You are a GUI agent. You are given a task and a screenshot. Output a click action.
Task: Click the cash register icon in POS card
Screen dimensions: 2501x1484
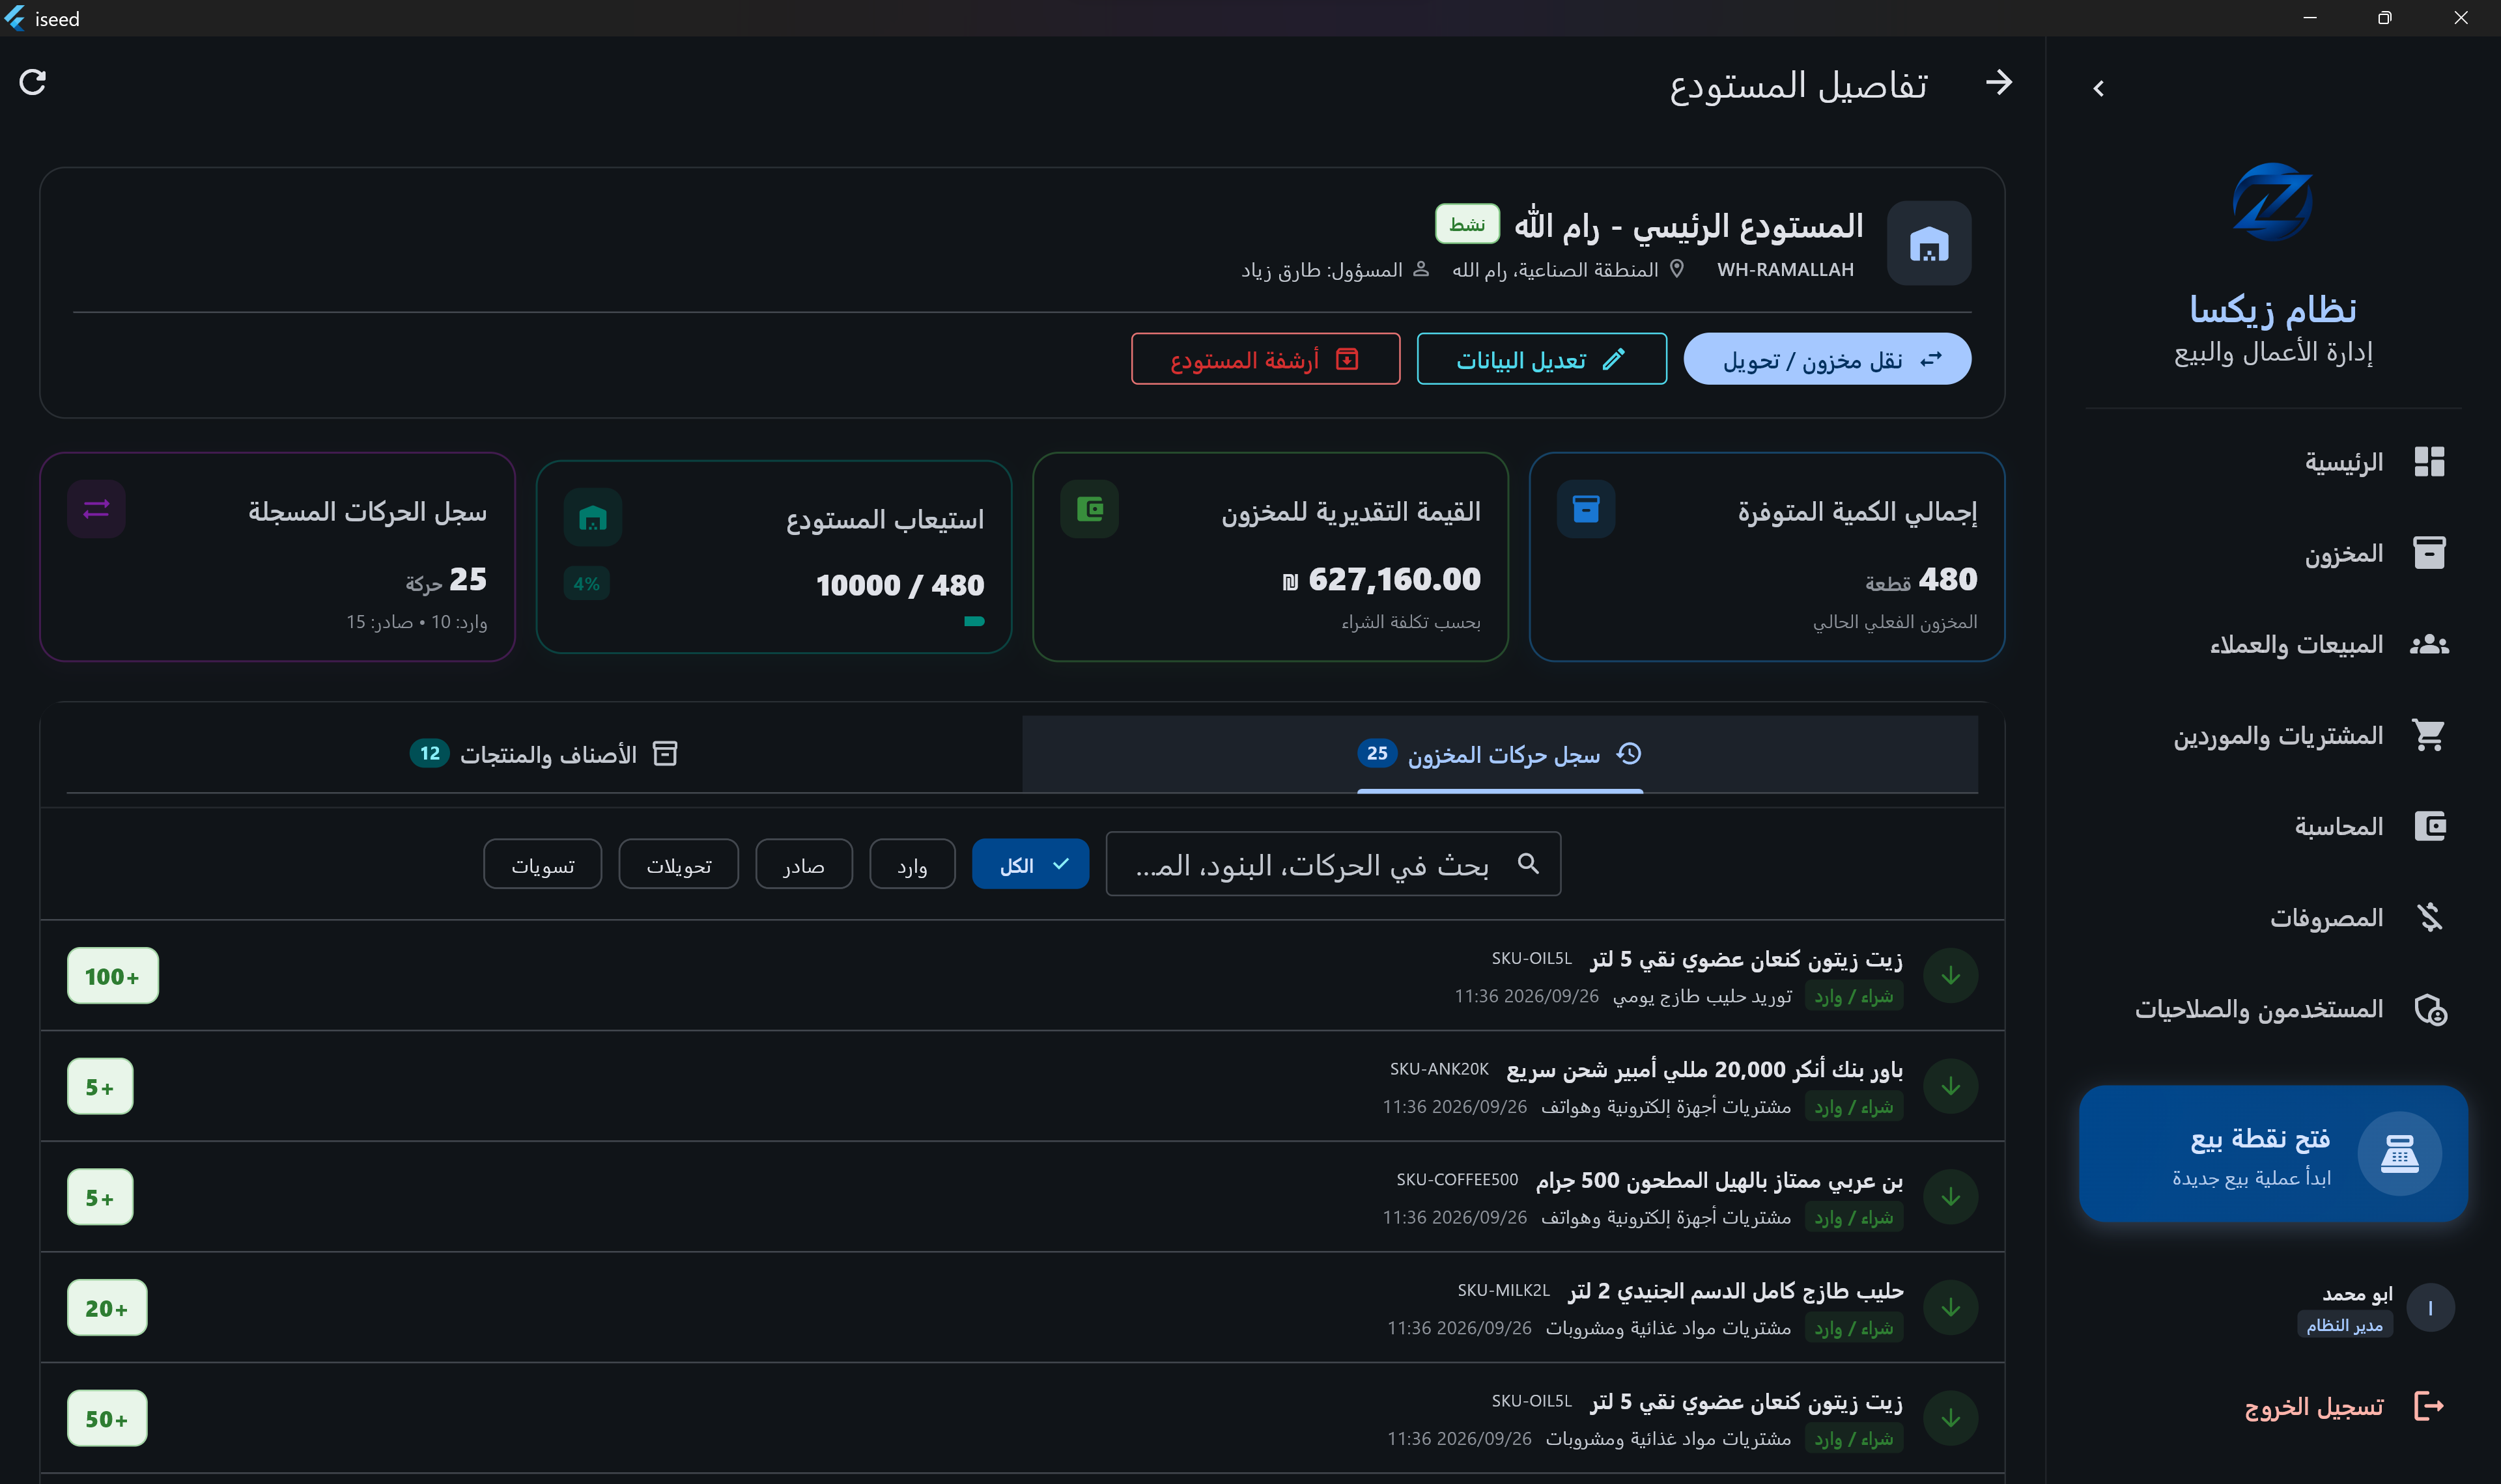(x=2399, y=1154)
